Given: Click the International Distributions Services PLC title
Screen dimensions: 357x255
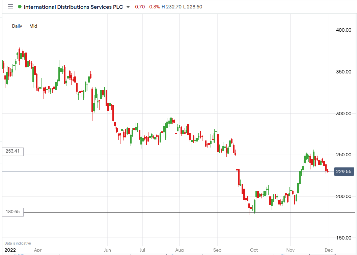Looking at the screenshot, I should [73, 7].
